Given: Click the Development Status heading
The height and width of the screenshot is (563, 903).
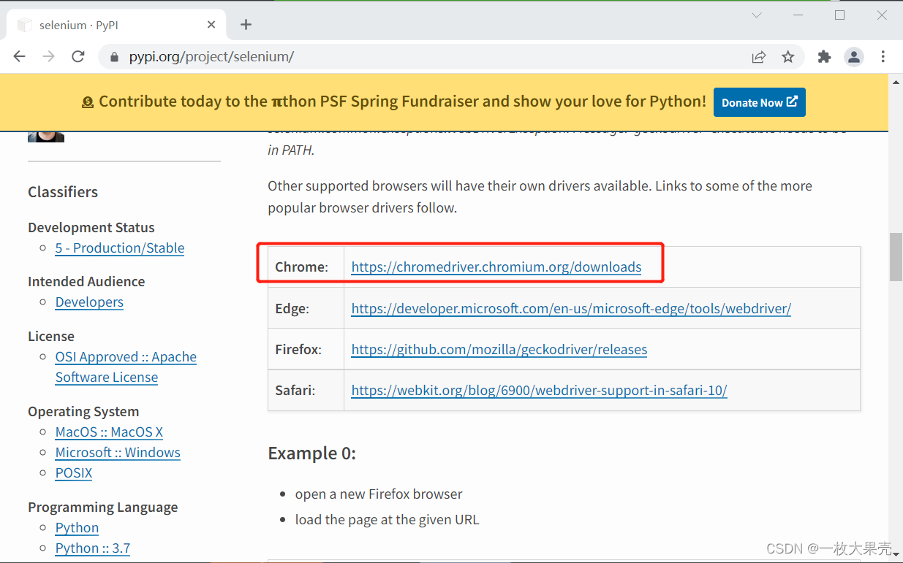Looking at the screenshot, I should pos(91,228).
